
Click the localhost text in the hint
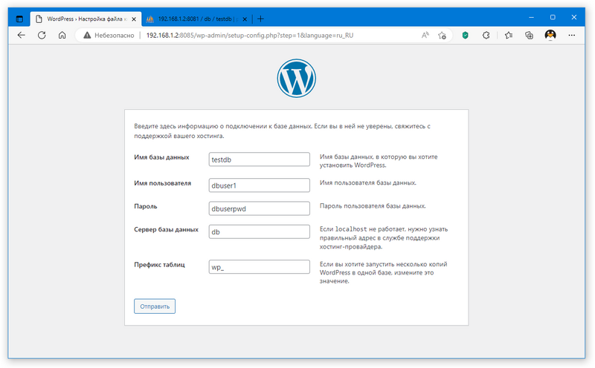pos(351,229)
